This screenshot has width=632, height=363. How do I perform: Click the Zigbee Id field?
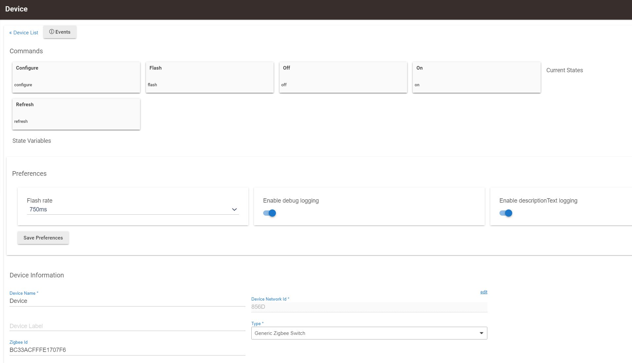(x=127, y=350)
